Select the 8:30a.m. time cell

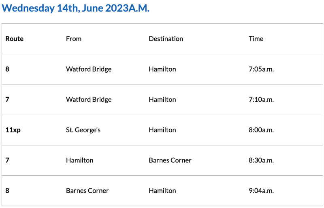pyautogui.click(x=261, y=160)
